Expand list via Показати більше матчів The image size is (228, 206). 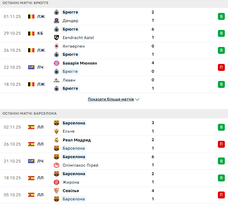111,99
